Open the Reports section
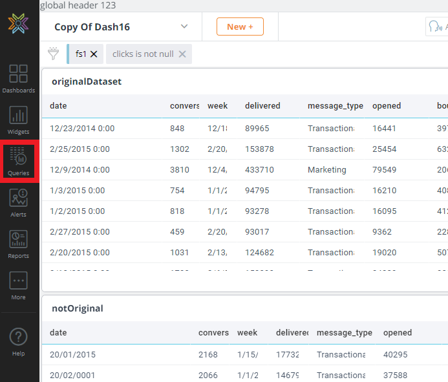Viewport: 448px width, 382px height. pos(18,244)
